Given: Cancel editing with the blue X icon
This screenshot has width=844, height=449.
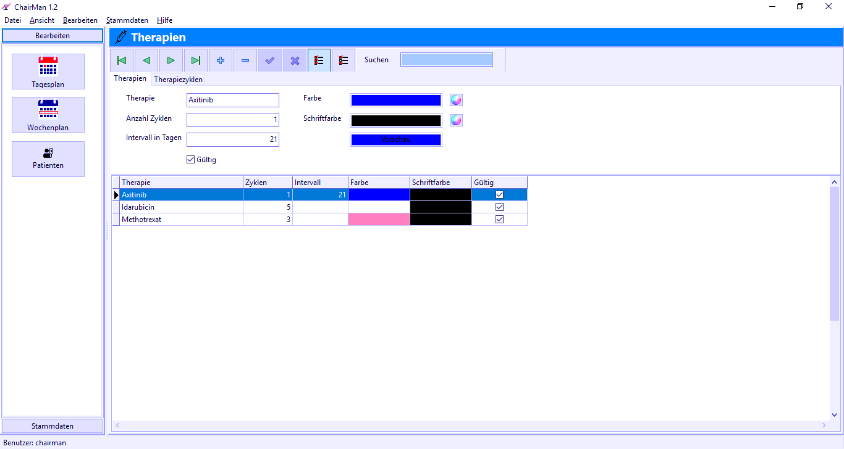Looking at the screenshot, I should tap(295, 60).
